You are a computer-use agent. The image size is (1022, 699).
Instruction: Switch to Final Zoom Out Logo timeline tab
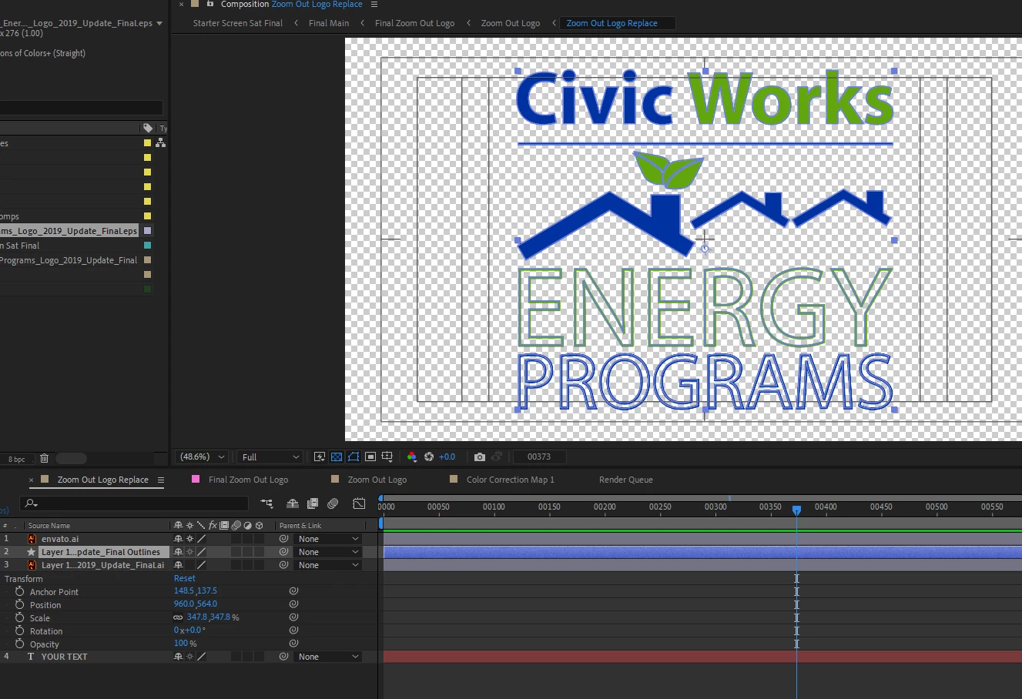tap(248, 480)
